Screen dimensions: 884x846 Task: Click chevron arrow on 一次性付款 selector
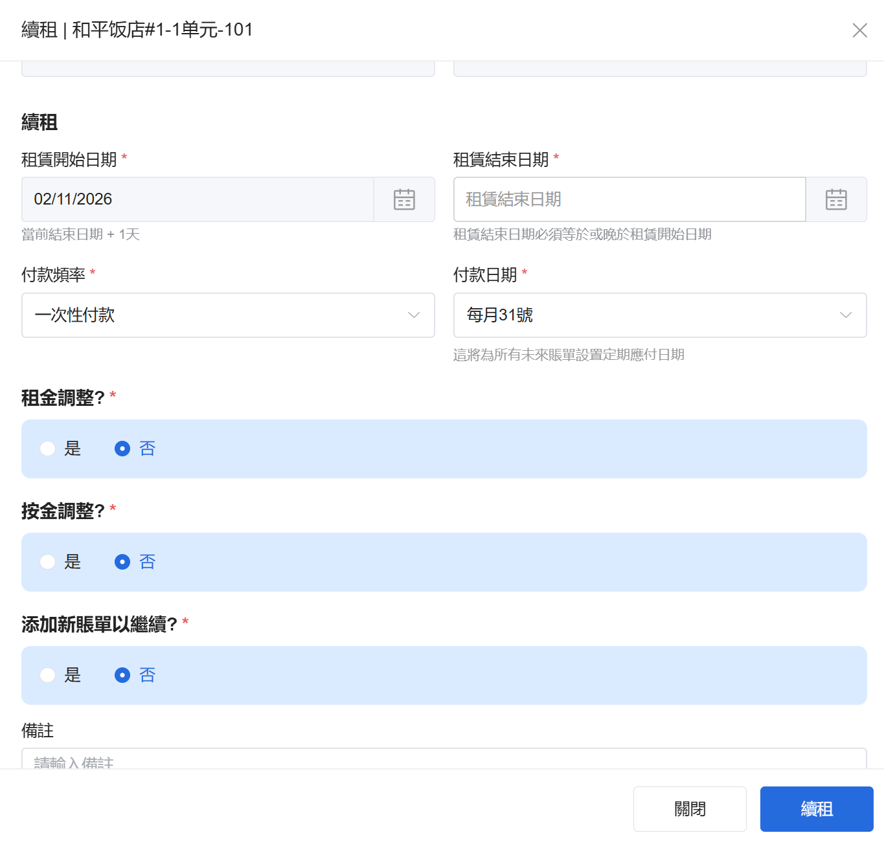click(x=414, y=315)
